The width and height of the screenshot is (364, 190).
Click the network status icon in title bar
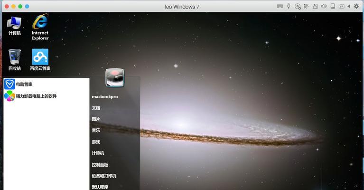click(x=306, y=6)
